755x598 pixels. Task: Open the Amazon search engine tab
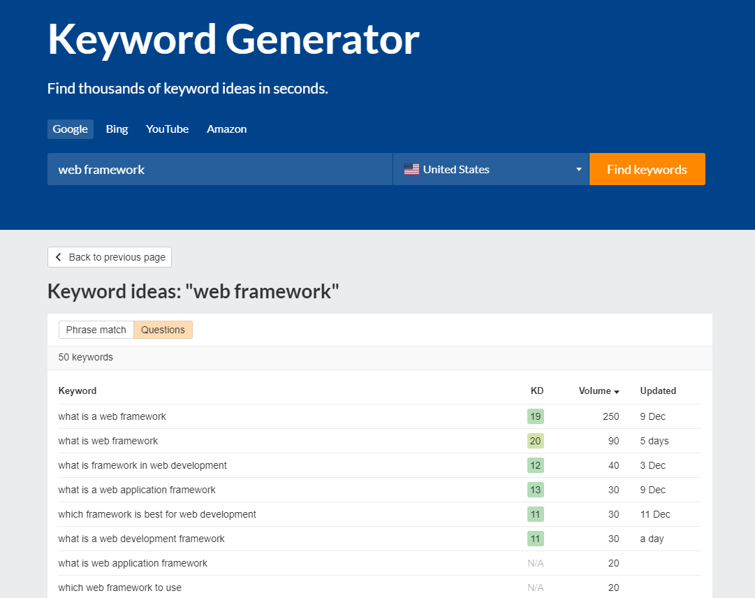pyautogui.click(x=226, y=129)
